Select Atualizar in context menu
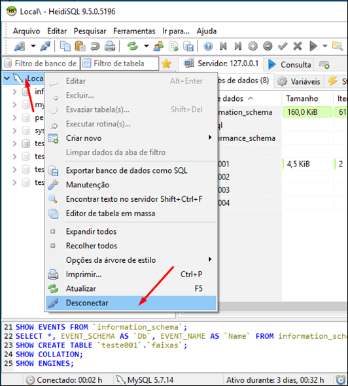The height and width of the screenshot is (386, 348). click(131, 289)
